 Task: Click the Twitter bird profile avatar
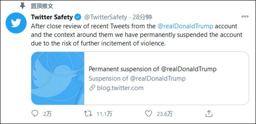click(x=16, y=23)
